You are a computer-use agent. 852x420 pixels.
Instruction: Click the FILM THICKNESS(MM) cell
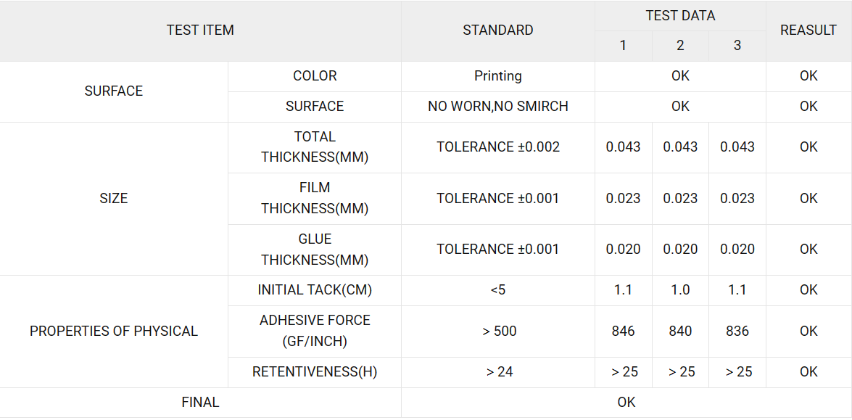coord(315,198)
